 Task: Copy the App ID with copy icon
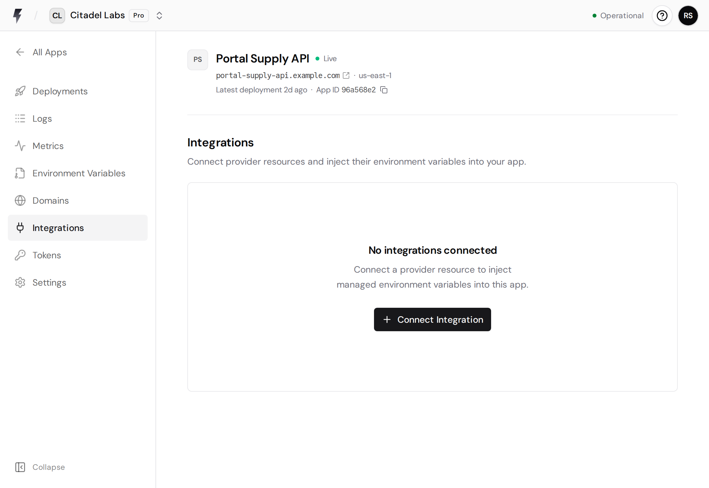384,90
